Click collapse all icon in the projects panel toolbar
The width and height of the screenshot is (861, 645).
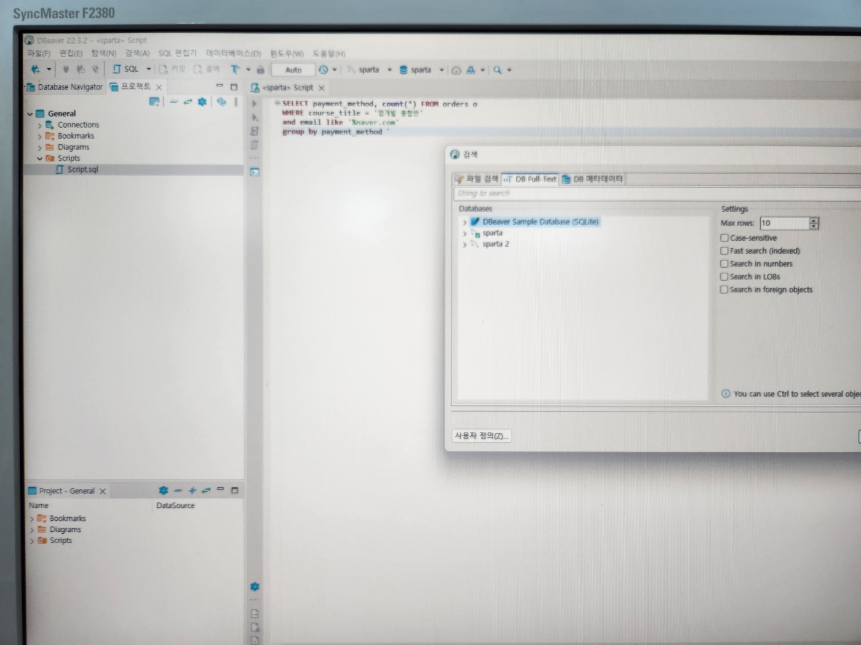click(173, 102)
